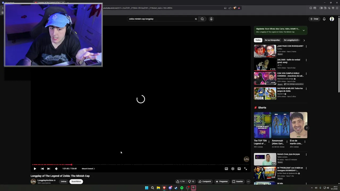340x191 pixels.
Task: Skip to next video in player
Action: 49,169
